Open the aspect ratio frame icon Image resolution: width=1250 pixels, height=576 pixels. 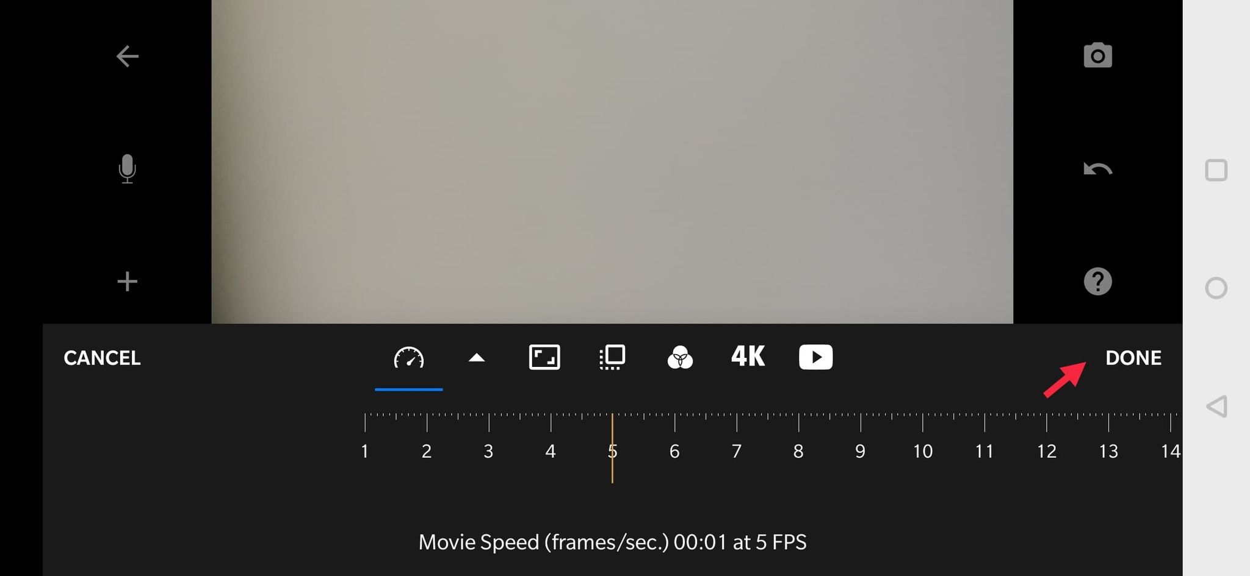544,357
